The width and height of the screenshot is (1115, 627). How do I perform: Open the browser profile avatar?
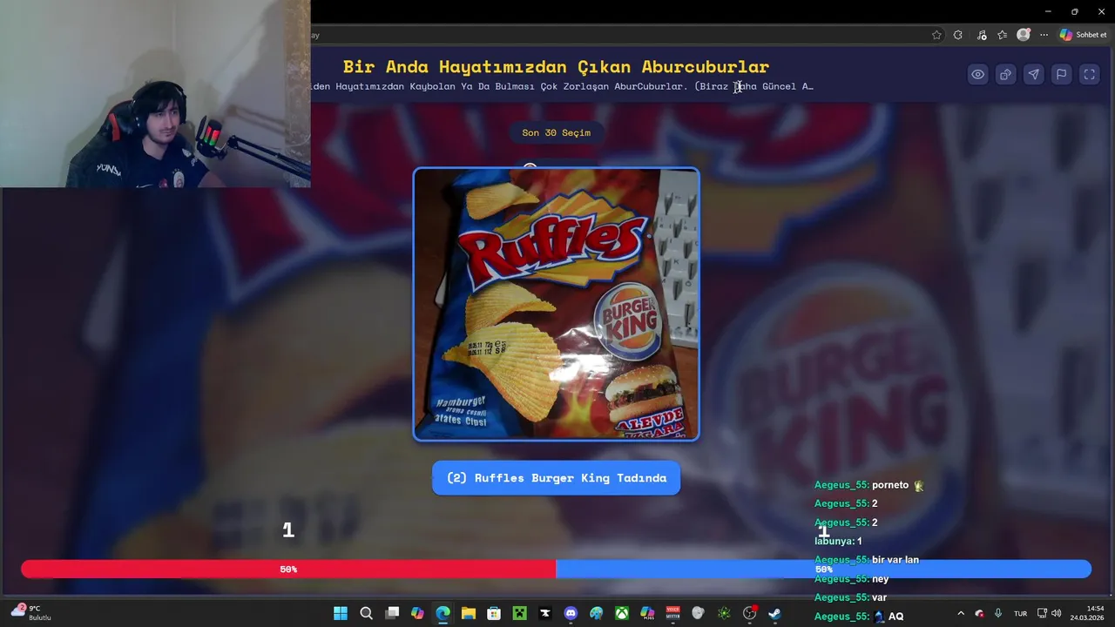(1024, 35)
